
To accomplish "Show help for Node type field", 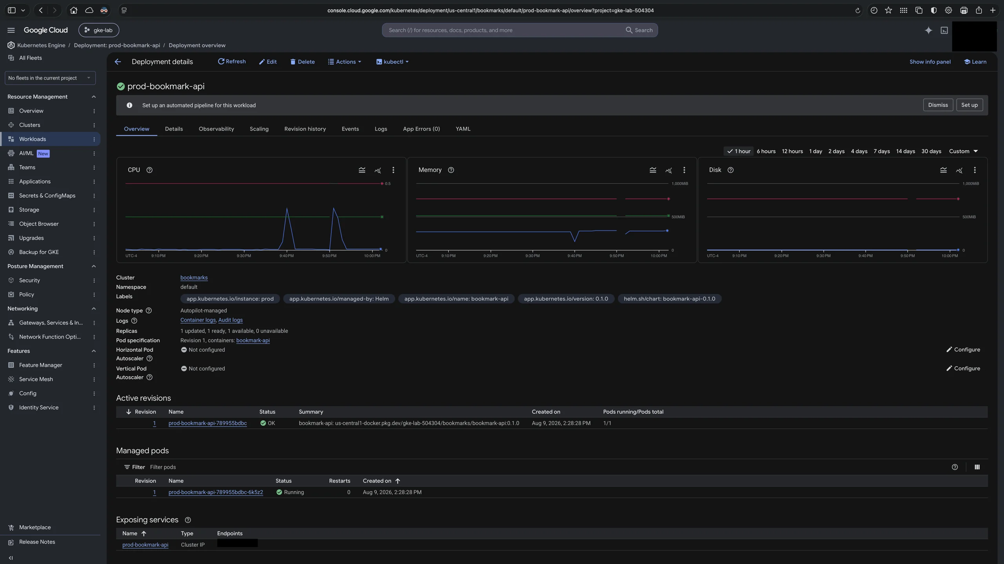I will click(149, 310).
